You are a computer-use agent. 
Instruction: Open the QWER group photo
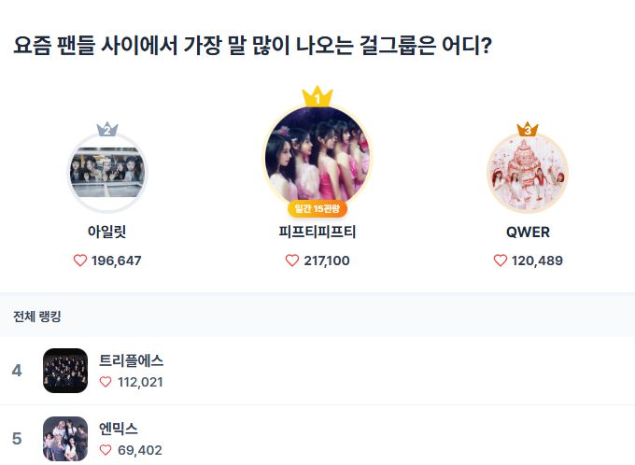[528, 175]
